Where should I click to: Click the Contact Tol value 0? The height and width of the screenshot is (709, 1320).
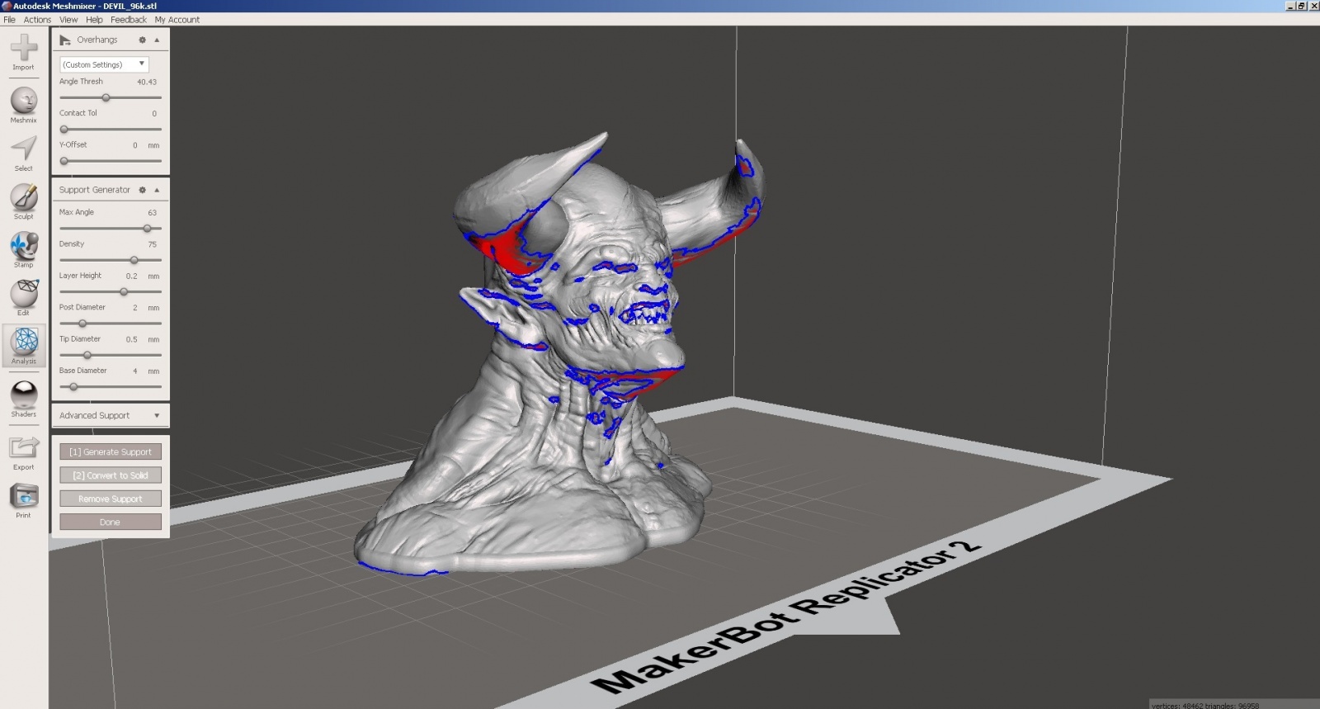coord(154,114)
